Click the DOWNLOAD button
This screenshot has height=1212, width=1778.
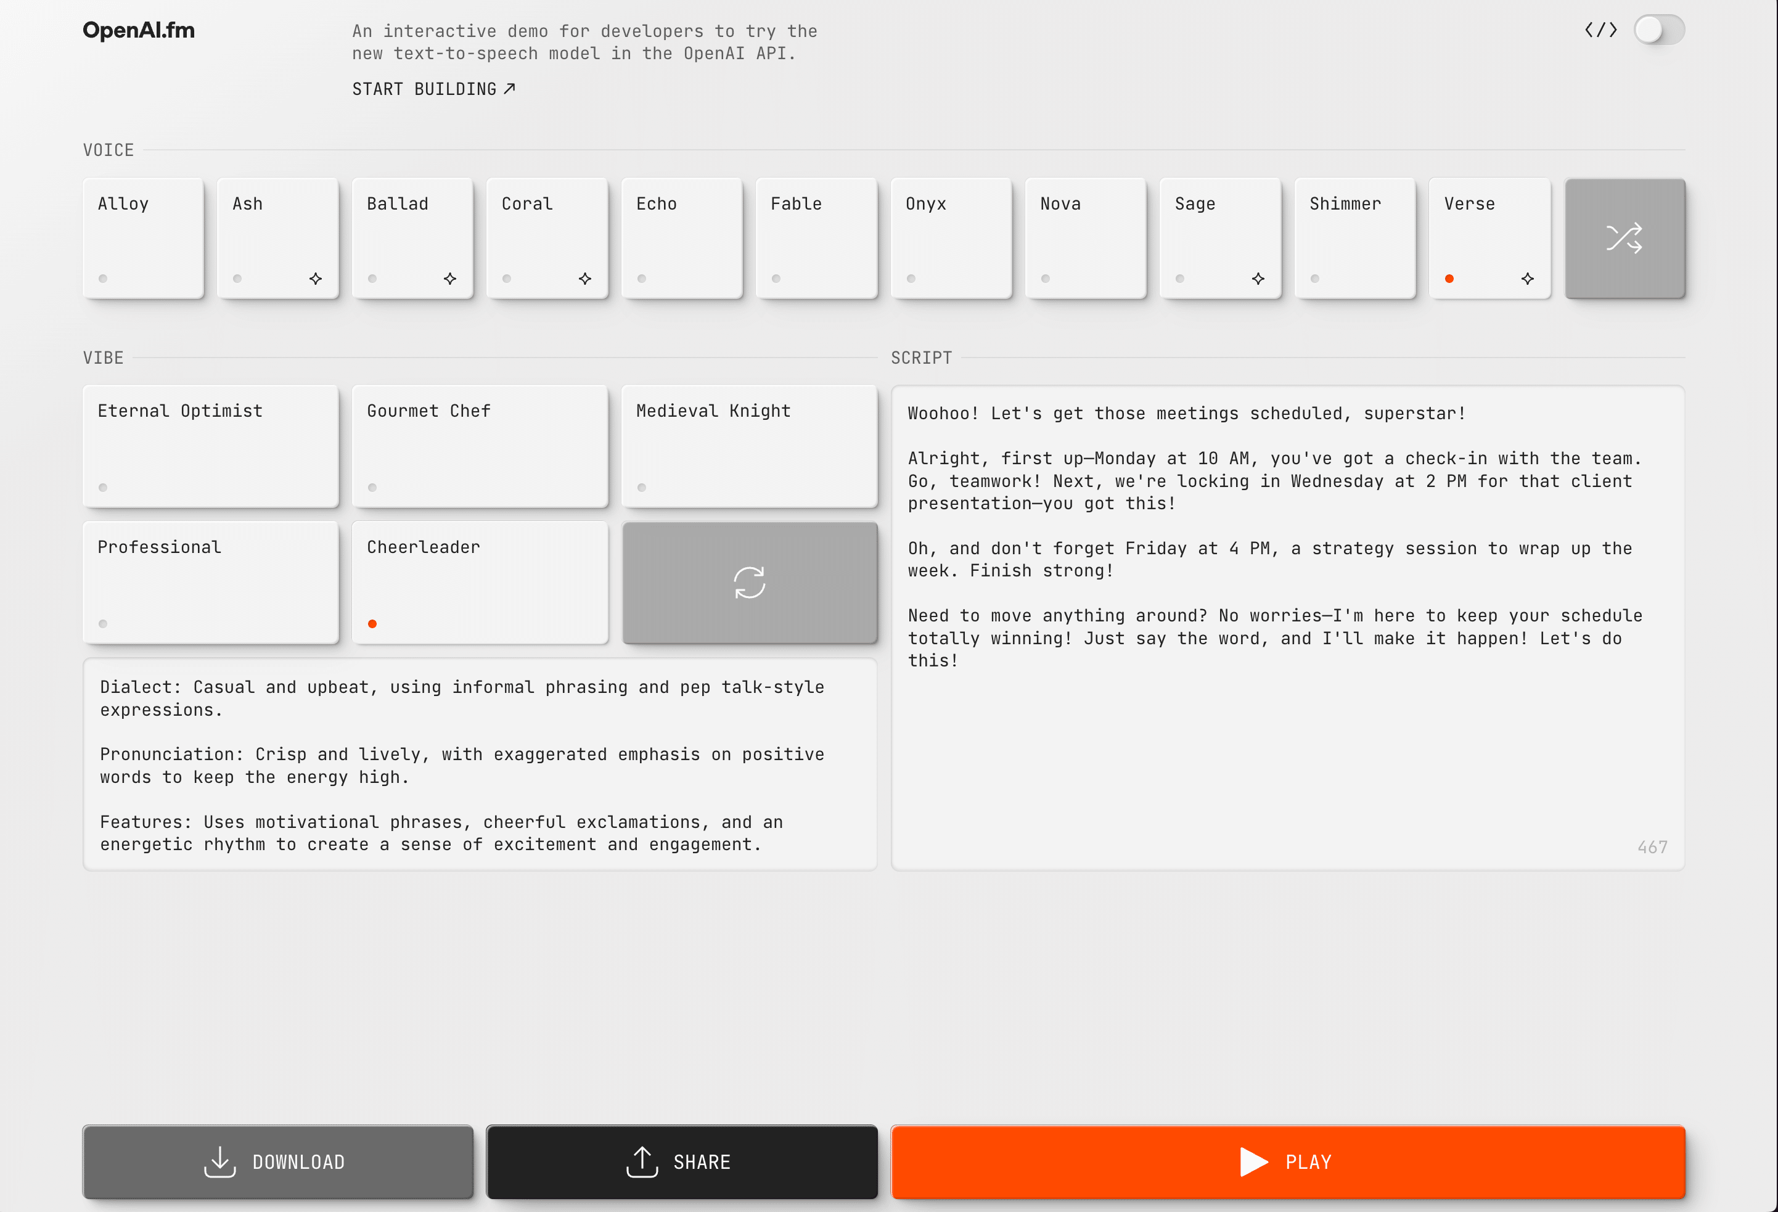tap(277, 1161)
